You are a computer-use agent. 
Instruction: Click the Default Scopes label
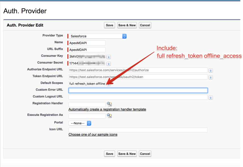[52, 83]
